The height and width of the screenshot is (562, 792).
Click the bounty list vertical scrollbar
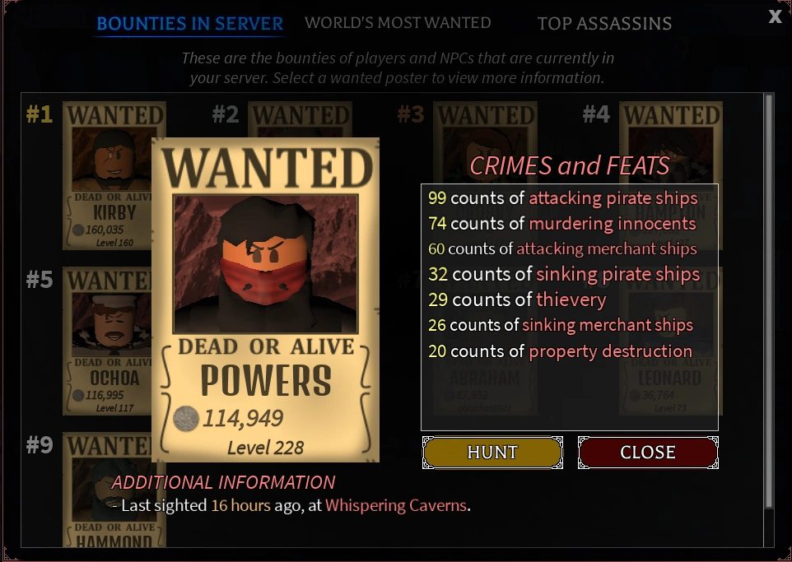click(x=769, y=301)
